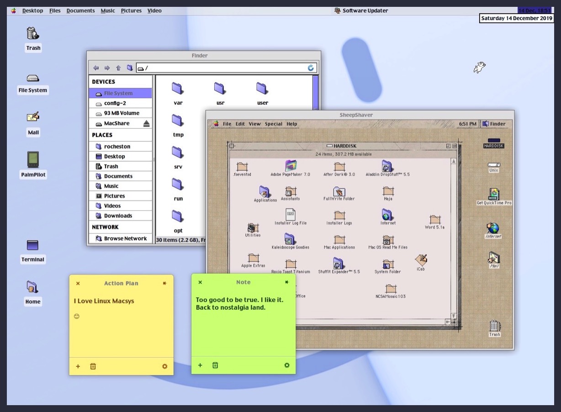Select the iCab browser icon

click(421, 260)
